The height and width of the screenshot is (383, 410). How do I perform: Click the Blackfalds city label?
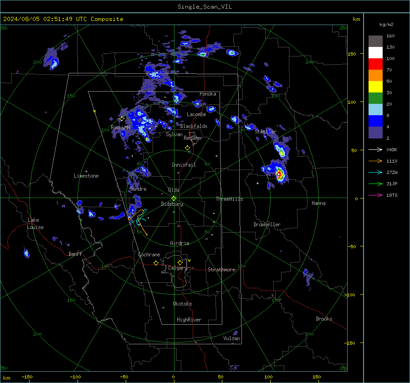pos(194,126)
